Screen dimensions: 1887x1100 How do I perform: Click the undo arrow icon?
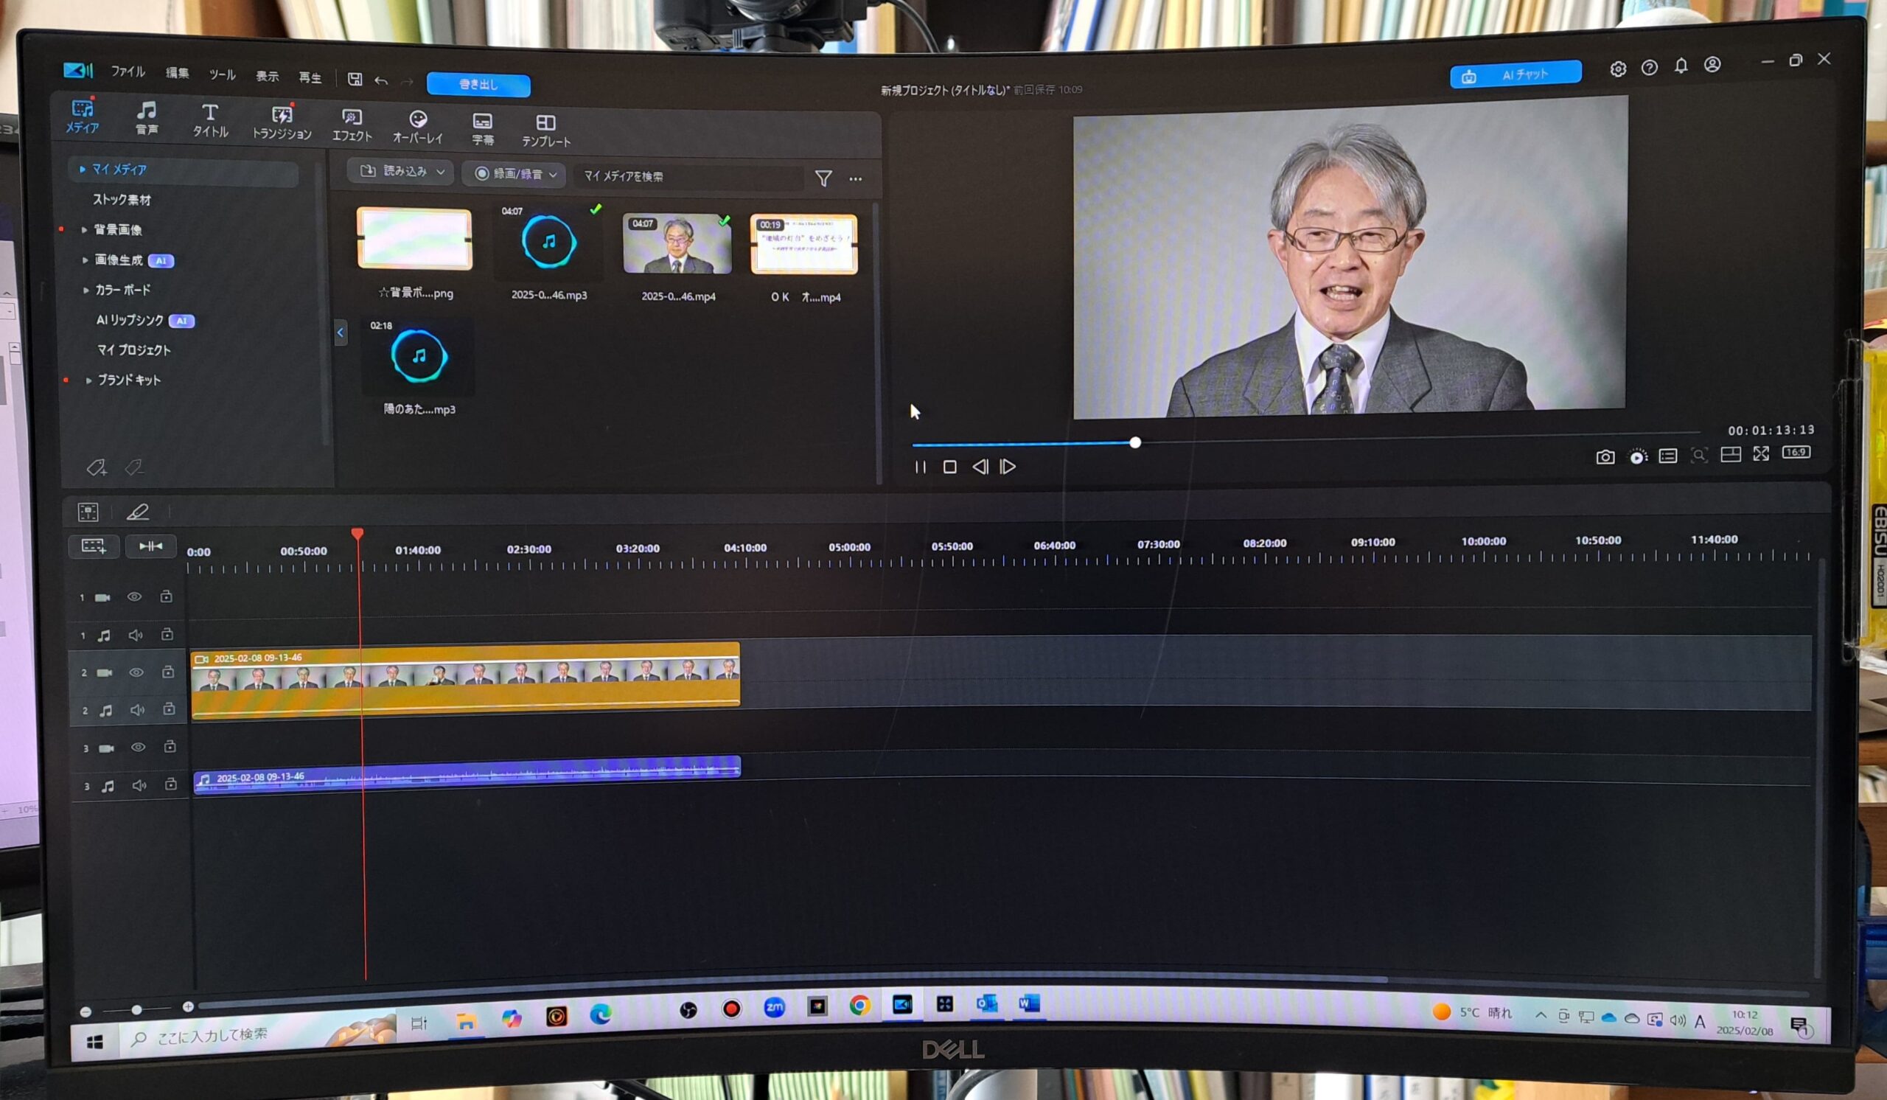(x=381, y=80)
